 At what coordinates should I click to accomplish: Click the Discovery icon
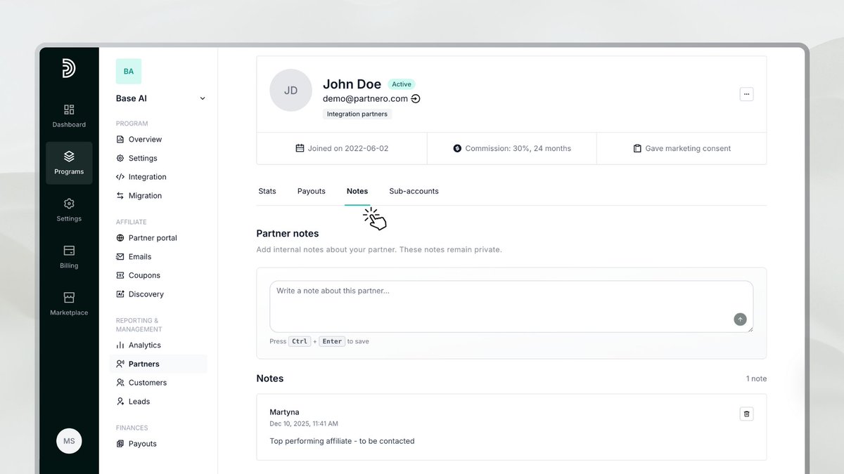(120, 294)
